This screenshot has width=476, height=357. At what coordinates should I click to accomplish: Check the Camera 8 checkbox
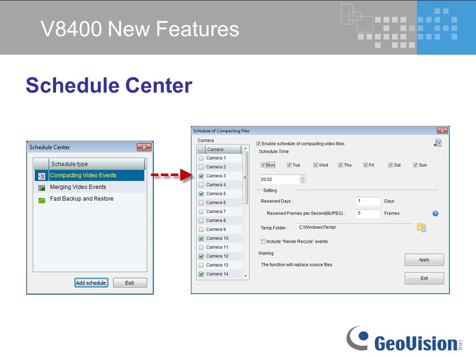click(201, 220)
